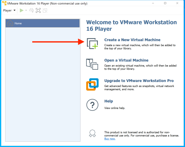
Task: Enter full screen mode from toolbar
Action: tap(38, 11)
